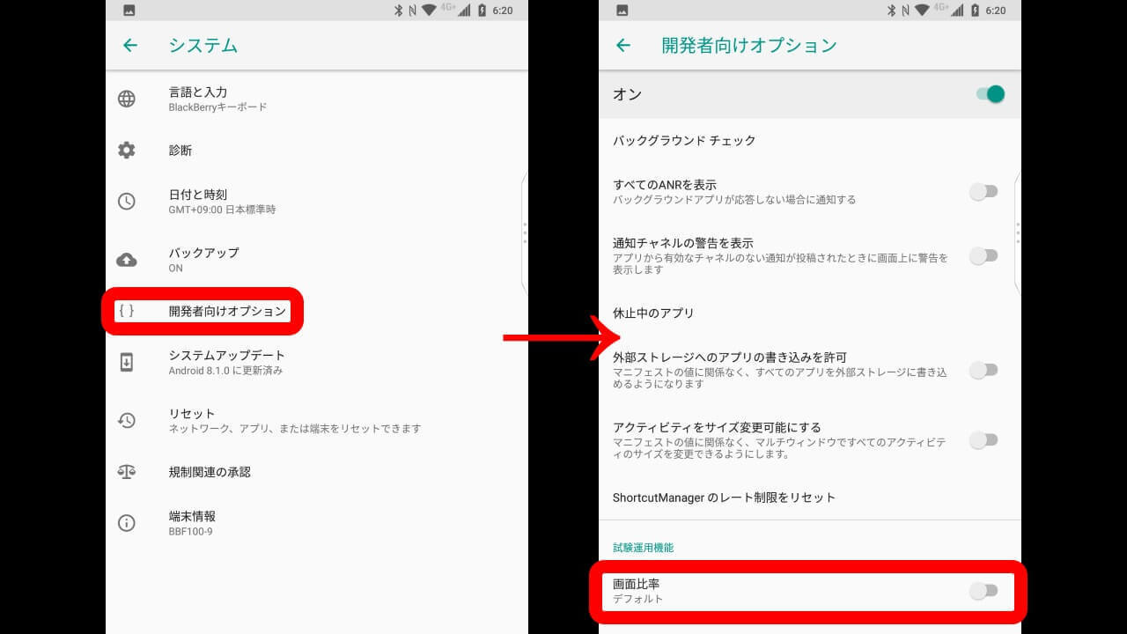Tap the info icon for 端末情報
Image resolution: width=1127 pixels, height=634 pixels.
127,523
